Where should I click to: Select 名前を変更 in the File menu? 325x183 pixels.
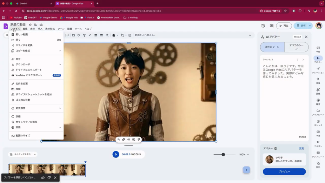[22, 84]
